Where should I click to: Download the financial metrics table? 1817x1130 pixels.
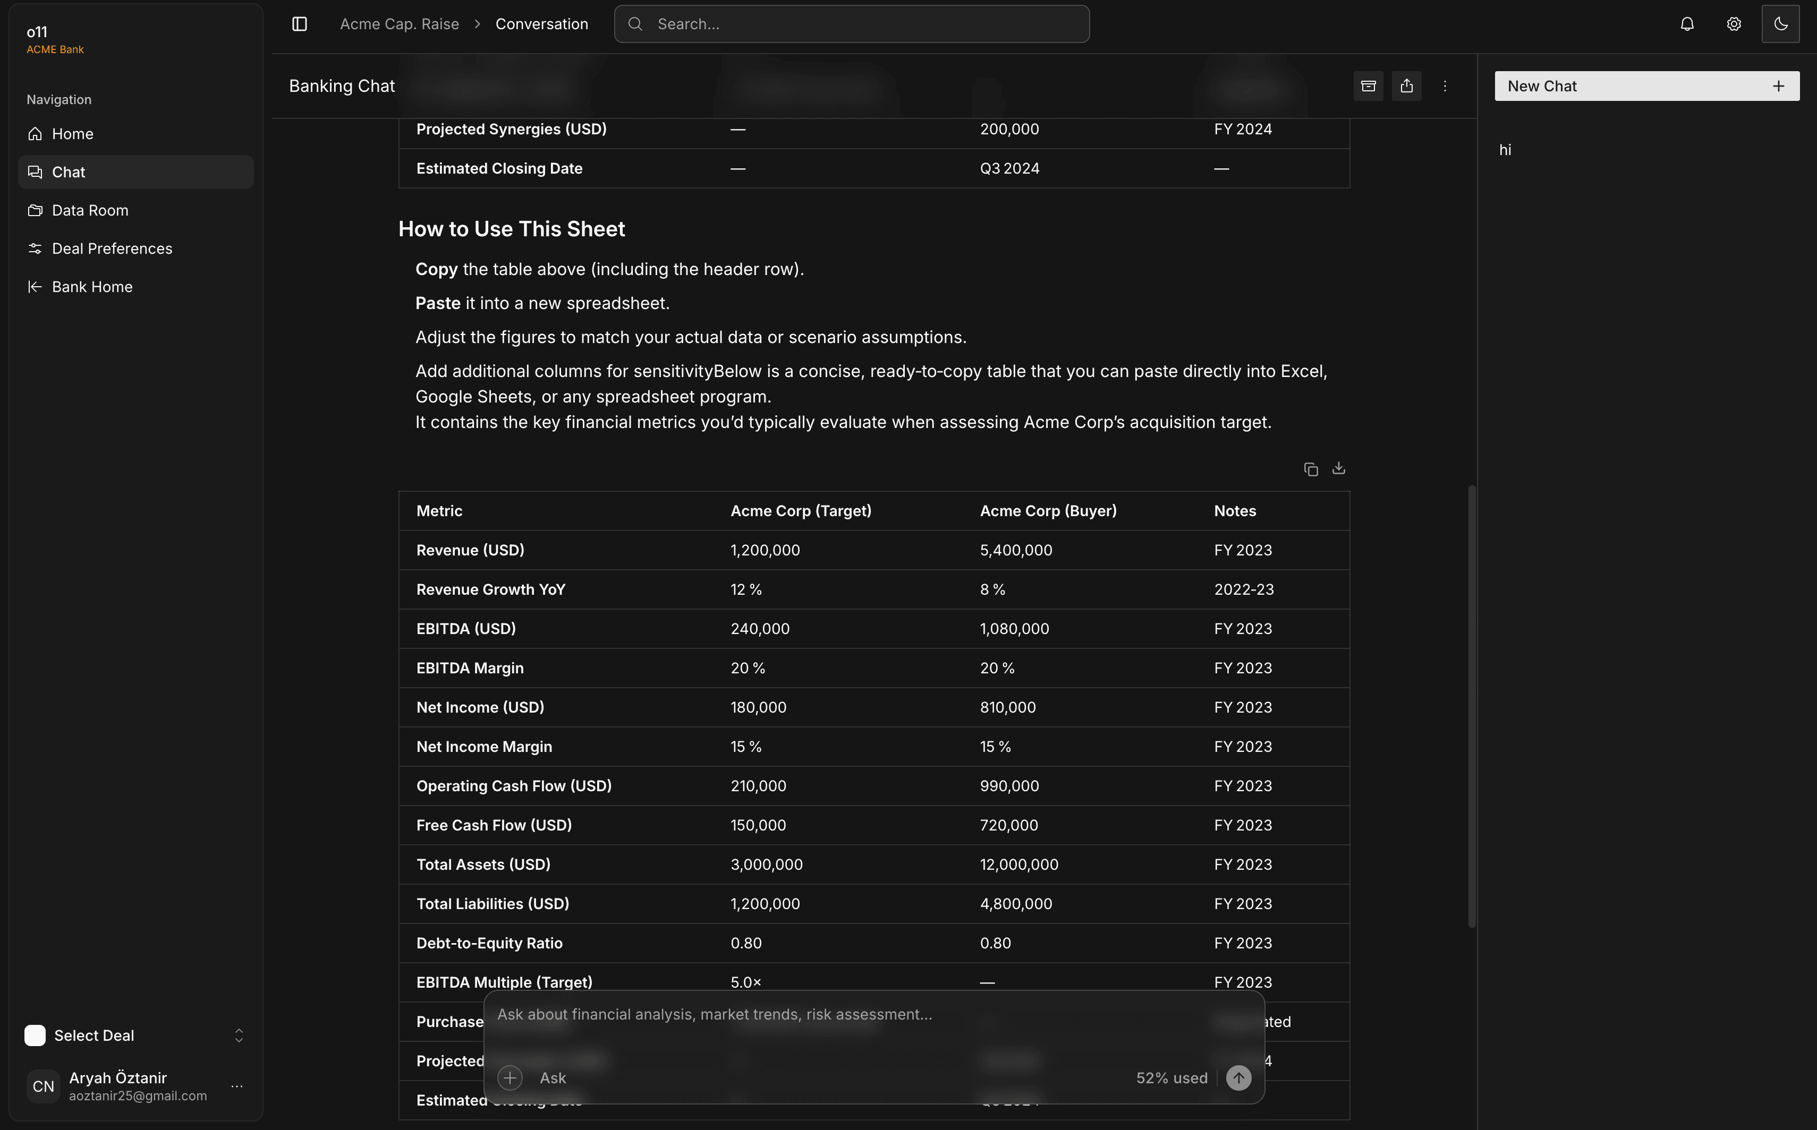coord(1338,468)
